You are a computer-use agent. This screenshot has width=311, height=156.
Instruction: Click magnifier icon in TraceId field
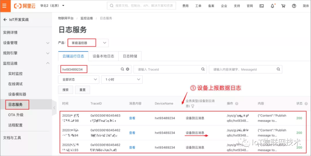[x=203, y=69]
